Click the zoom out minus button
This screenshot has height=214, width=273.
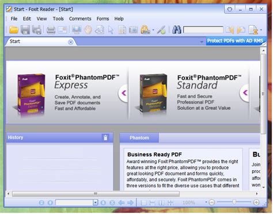click(211, 202)
